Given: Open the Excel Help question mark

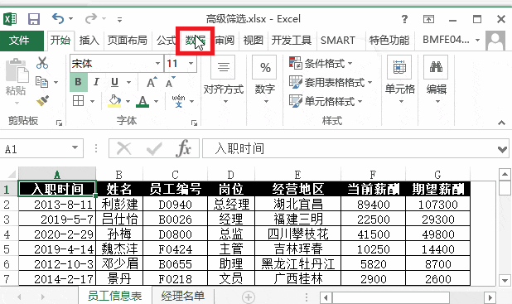Looking at the screenshot, I should [x=404, y=19].
